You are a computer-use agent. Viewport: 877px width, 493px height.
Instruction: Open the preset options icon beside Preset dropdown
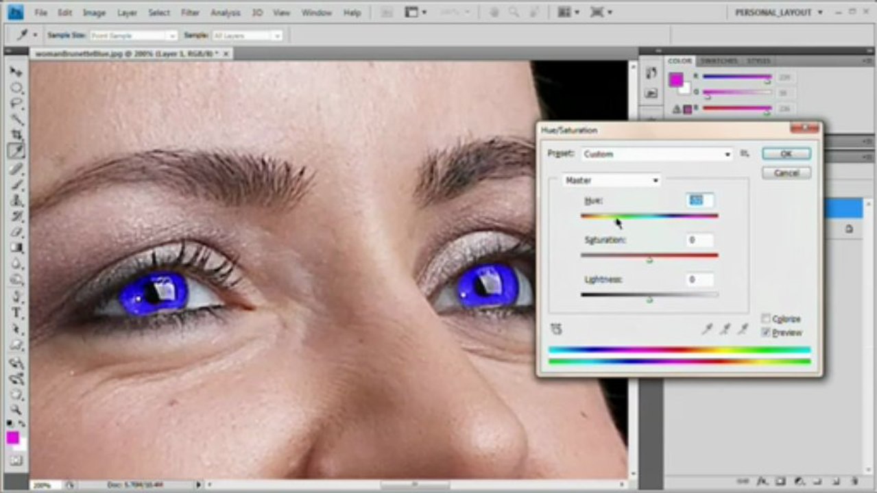pos(745,154)
